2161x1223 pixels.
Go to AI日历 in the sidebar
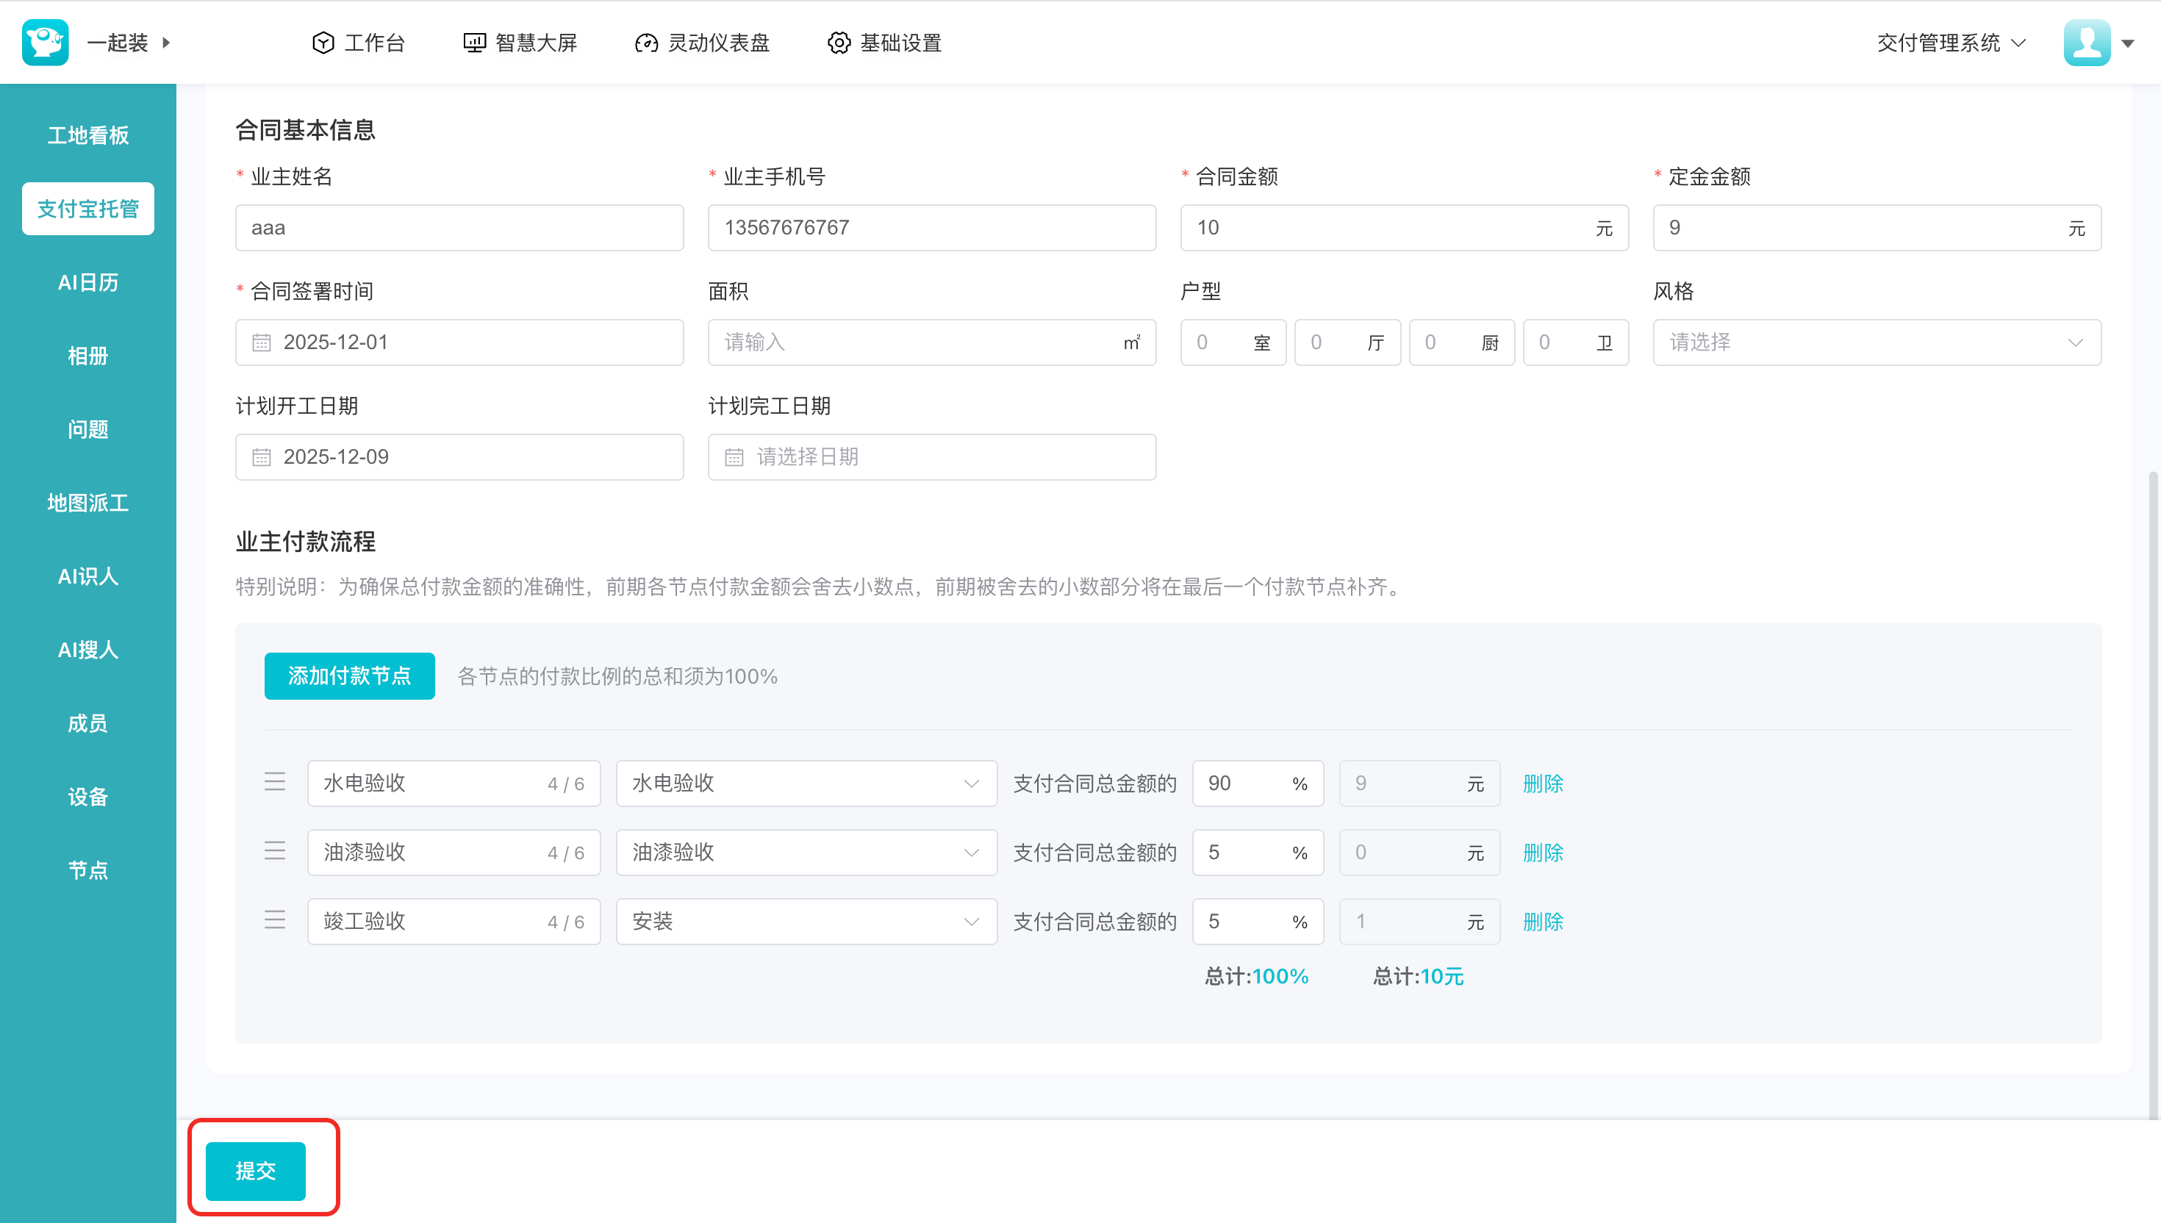[x=87, y=282]
